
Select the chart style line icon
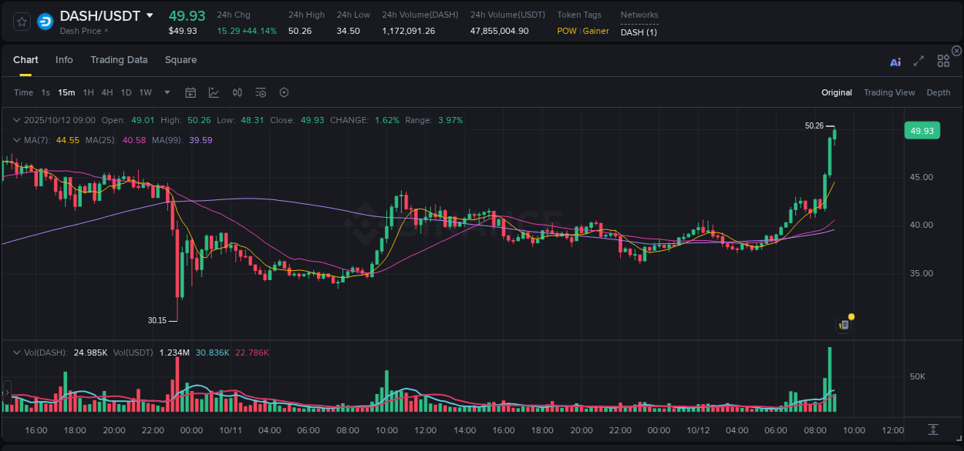214,92
